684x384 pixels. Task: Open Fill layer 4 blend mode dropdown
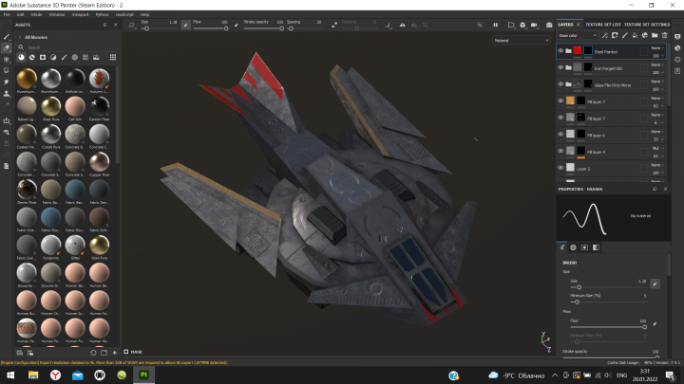point(657,148)
